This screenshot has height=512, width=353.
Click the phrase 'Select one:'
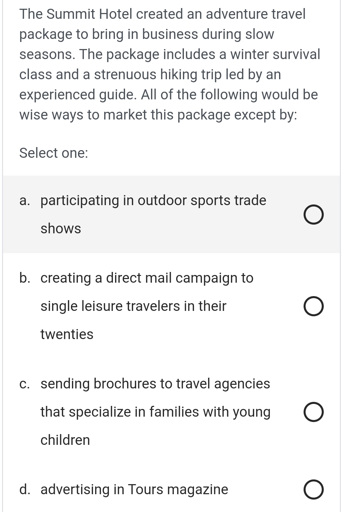coord(53,153)
